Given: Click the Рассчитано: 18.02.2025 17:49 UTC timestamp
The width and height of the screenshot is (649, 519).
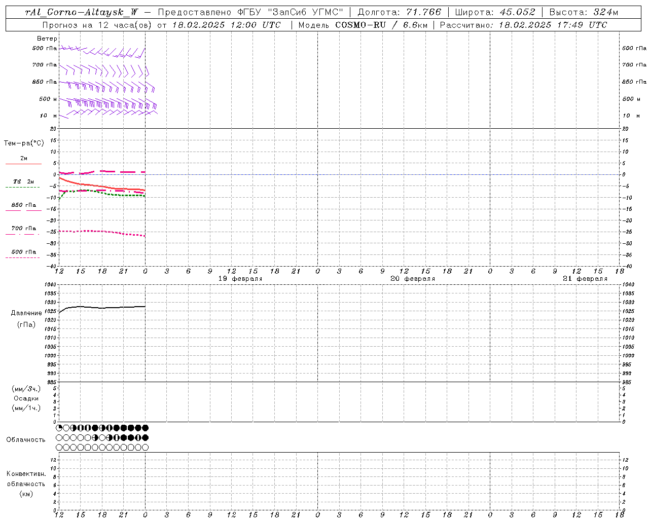Looking at the screenshot, I should click(523, 25).
